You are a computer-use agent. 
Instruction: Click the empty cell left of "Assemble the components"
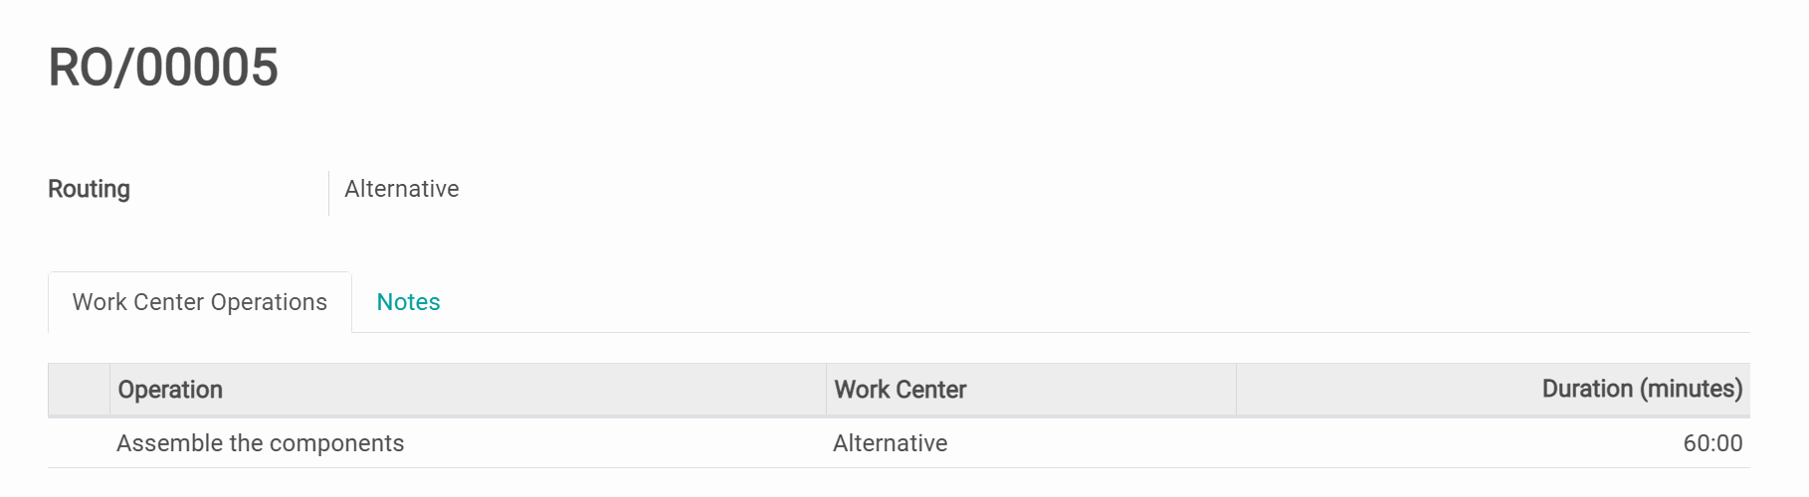click(x=79, y=443)
